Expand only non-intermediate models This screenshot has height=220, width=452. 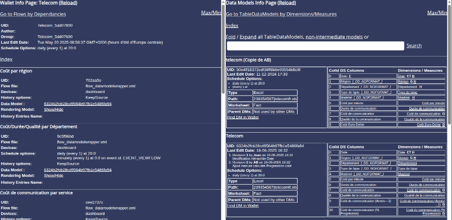(x=334, y=37)
